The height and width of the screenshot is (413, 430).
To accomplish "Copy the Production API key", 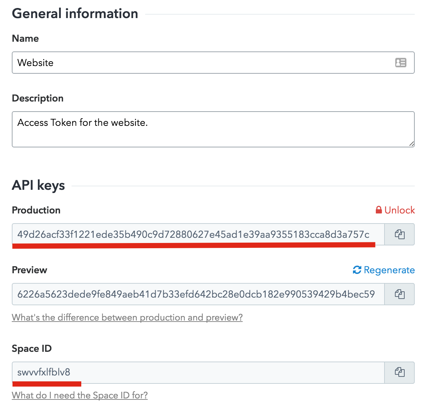I will tap(399, 234).
